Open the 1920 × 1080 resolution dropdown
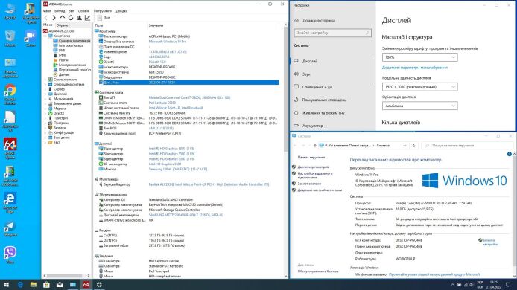This screenshot has width=517, height=290. (419, 87)
